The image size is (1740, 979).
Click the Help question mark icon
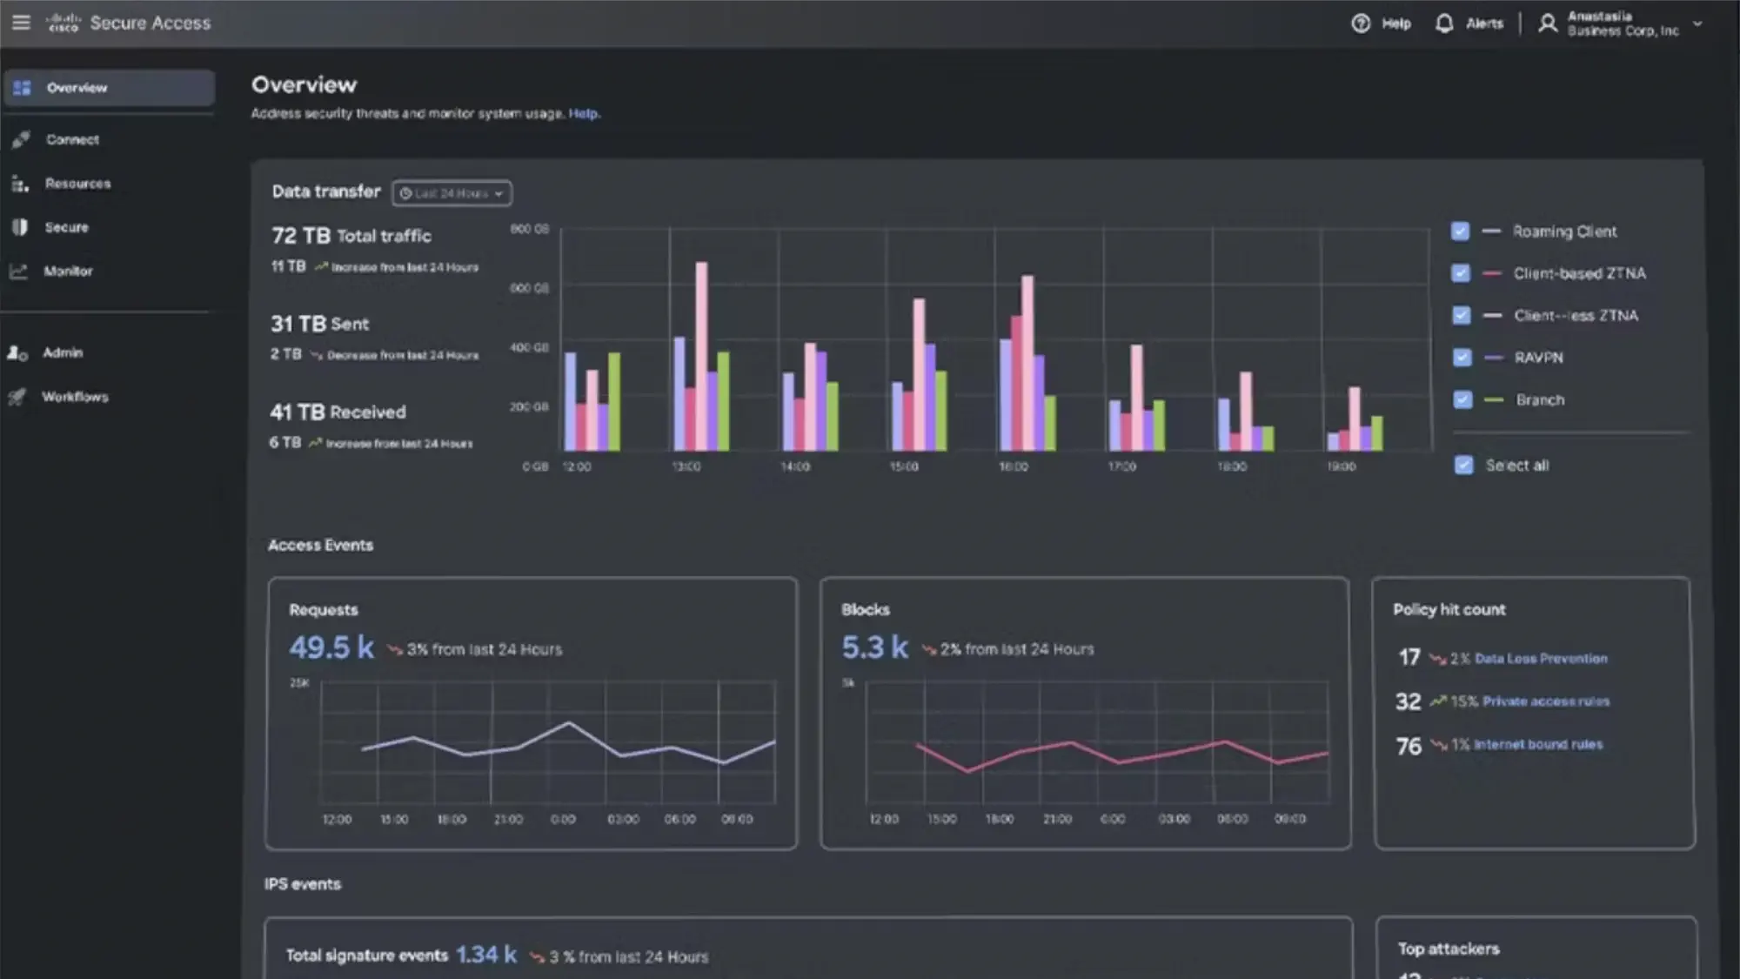[x=1361, y=23]
